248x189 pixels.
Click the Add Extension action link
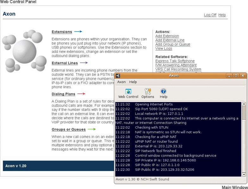point(167,36)
